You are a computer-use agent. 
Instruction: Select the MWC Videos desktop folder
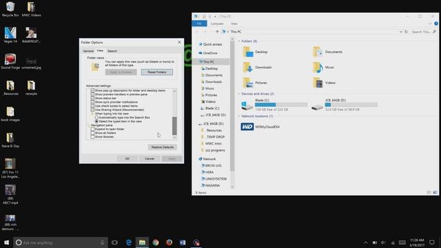click(x=31, y=9)
